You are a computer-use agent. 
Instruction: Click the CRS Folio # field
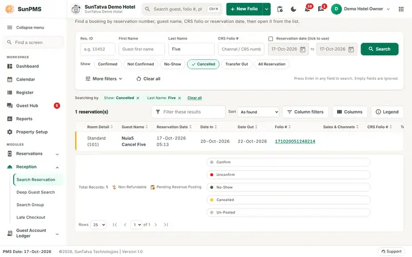241,49
